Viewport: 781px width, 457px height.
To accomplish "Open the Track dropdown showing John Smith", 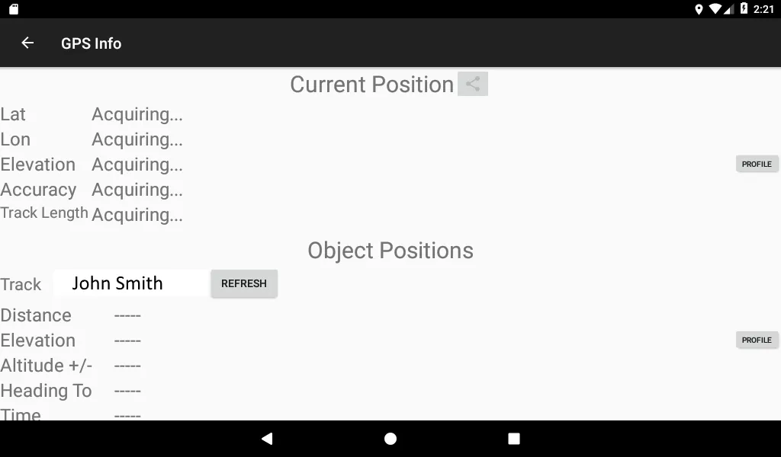I will (x=131, y=283).
